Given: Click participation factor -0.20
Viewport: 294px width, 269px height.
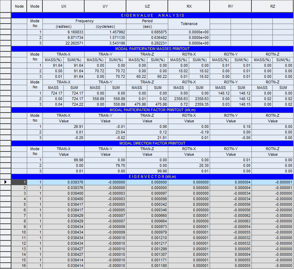Looking at the screenshot, I should 63,138.
